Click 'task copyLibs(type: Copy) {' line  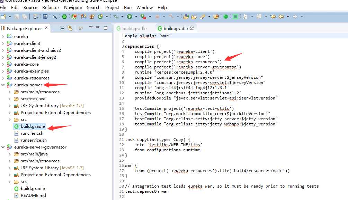coord(157,140)
